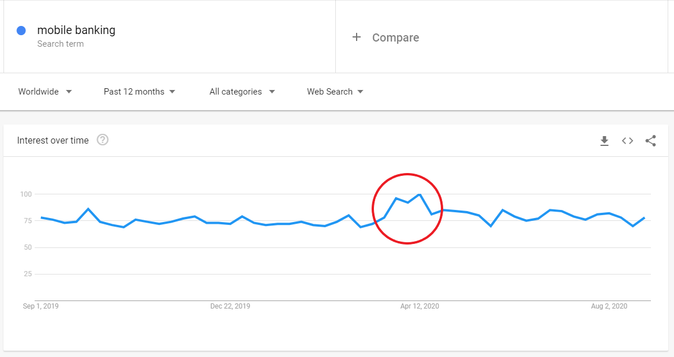
Task: Click the Apr 12, 2020 axis label
Action: (420, 306)
